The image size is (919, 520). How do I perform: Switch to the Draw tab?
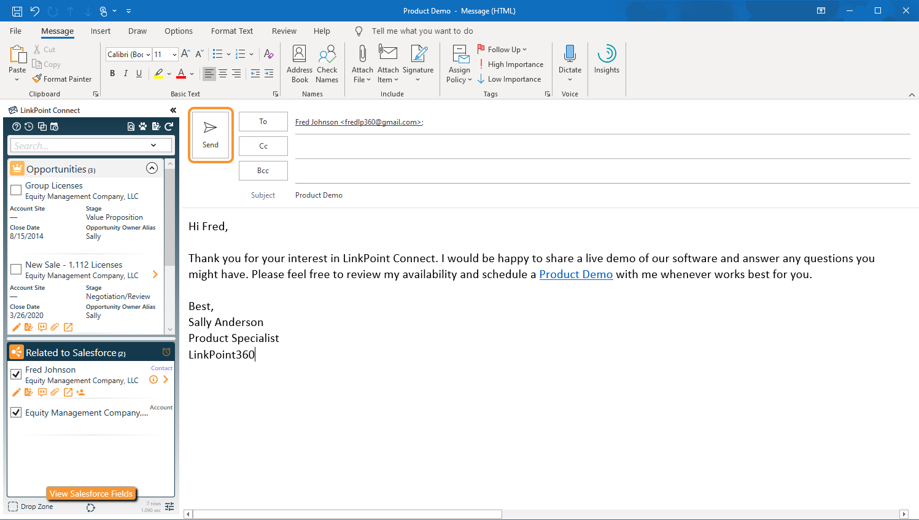(138, 31)
